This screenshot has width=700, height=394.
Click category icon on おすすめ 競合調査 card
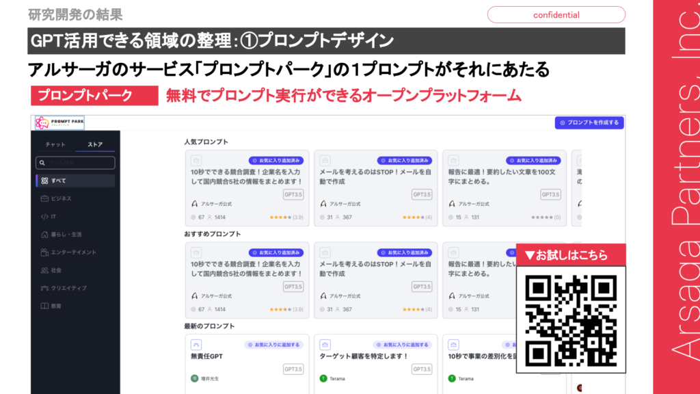tap(196, 252)
